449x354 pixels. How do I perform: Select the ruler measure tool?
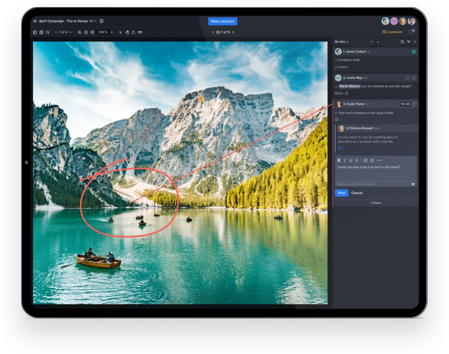(x=140, y=32)
